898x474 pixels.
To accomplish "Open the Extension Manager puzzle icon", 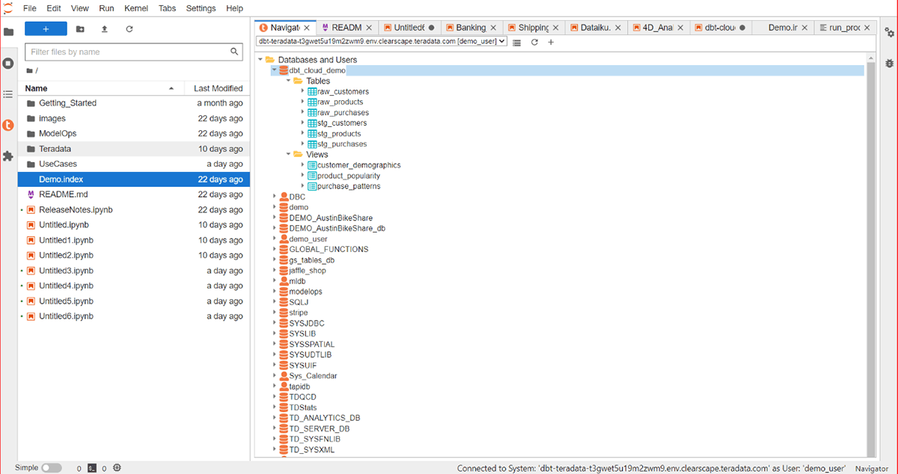I will pos(8,156).
